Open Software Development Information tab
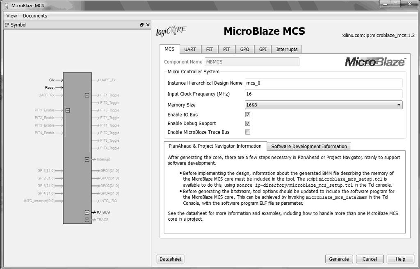 tap(309, 147)
